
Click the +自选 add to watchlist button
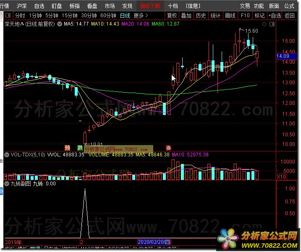[x=274, y=16]
